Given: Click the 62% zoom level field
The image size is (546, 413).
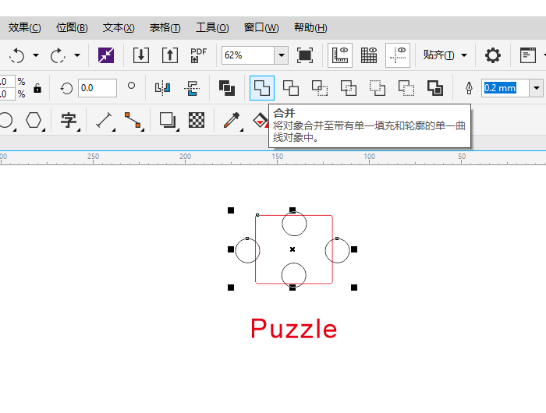Looking at the screenshot, I should [x=248, y=55].
